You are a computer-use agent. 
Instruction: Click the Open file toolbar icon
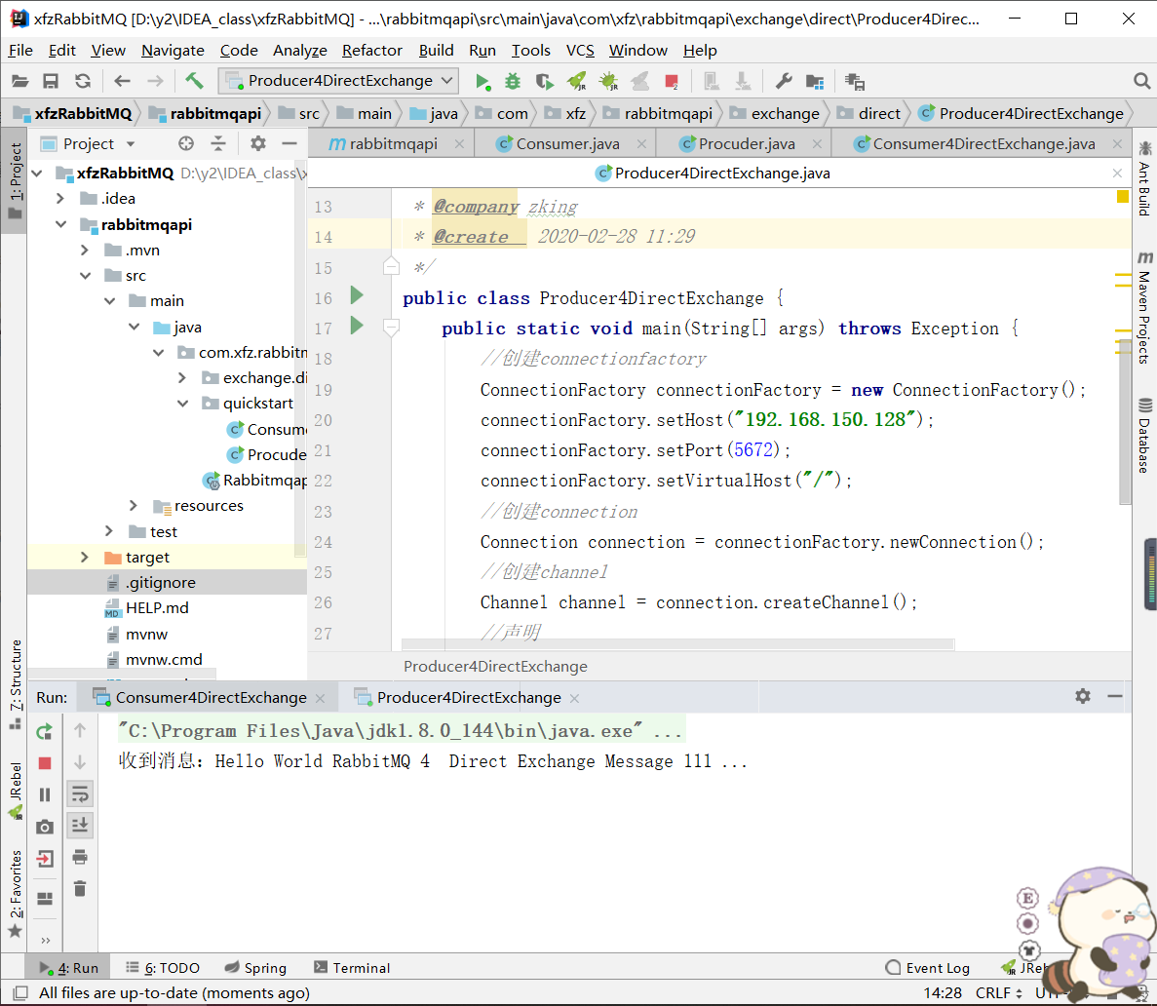[x=19, y=81]
